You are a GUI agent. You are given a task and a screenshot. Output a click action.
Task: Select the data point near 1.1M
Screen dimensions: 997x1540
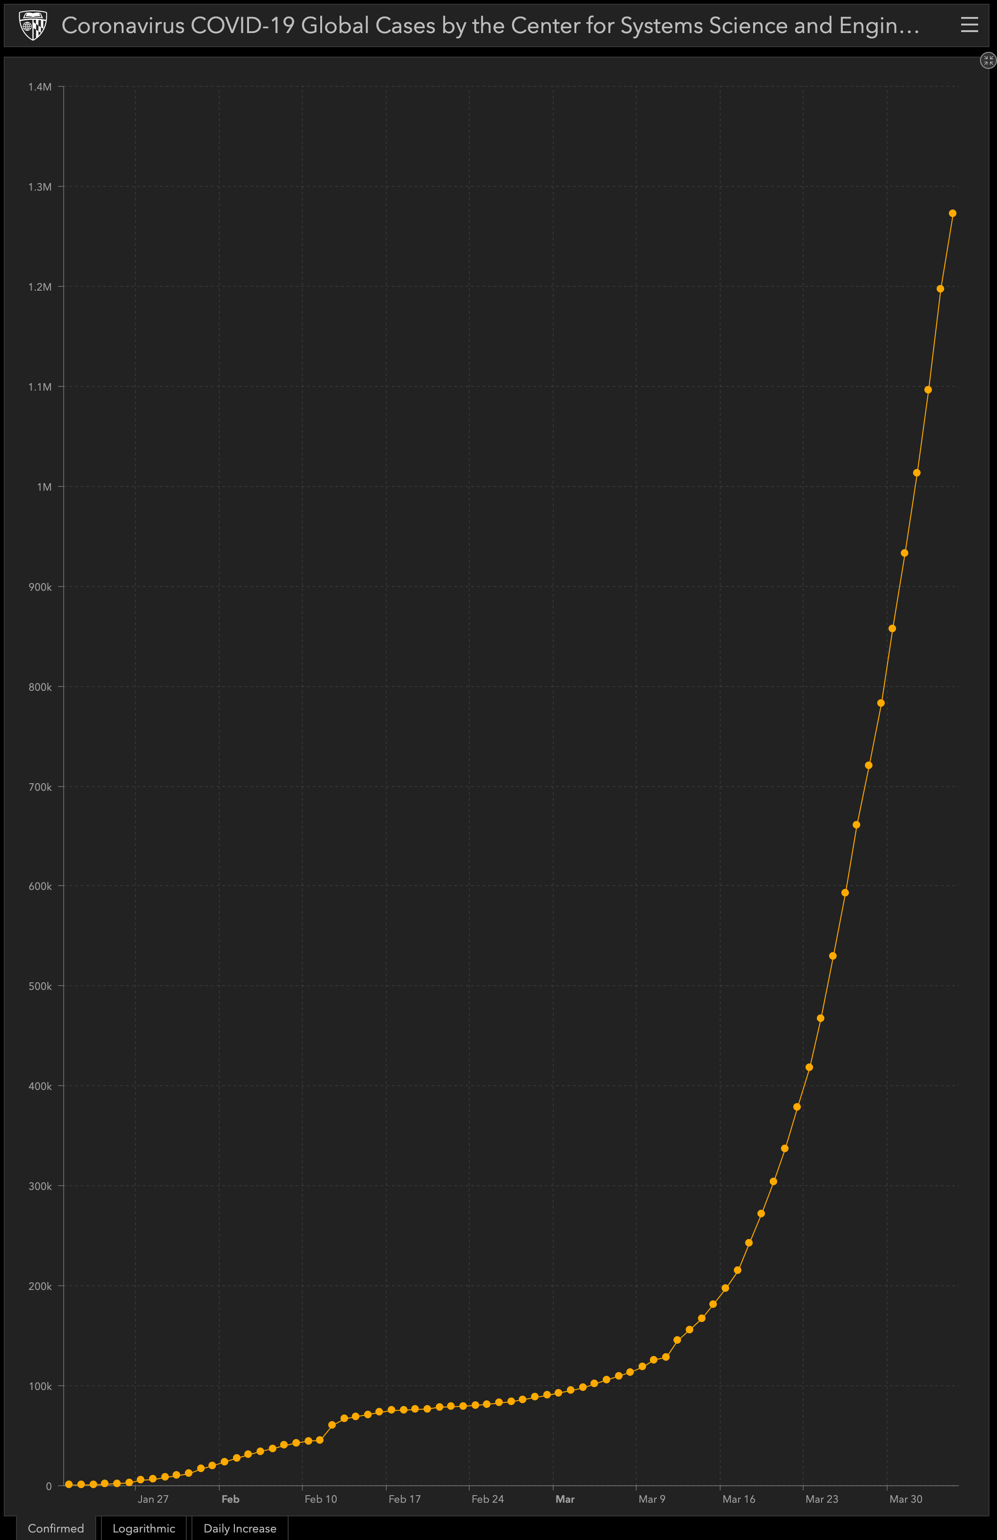click(x=928, y=390)
